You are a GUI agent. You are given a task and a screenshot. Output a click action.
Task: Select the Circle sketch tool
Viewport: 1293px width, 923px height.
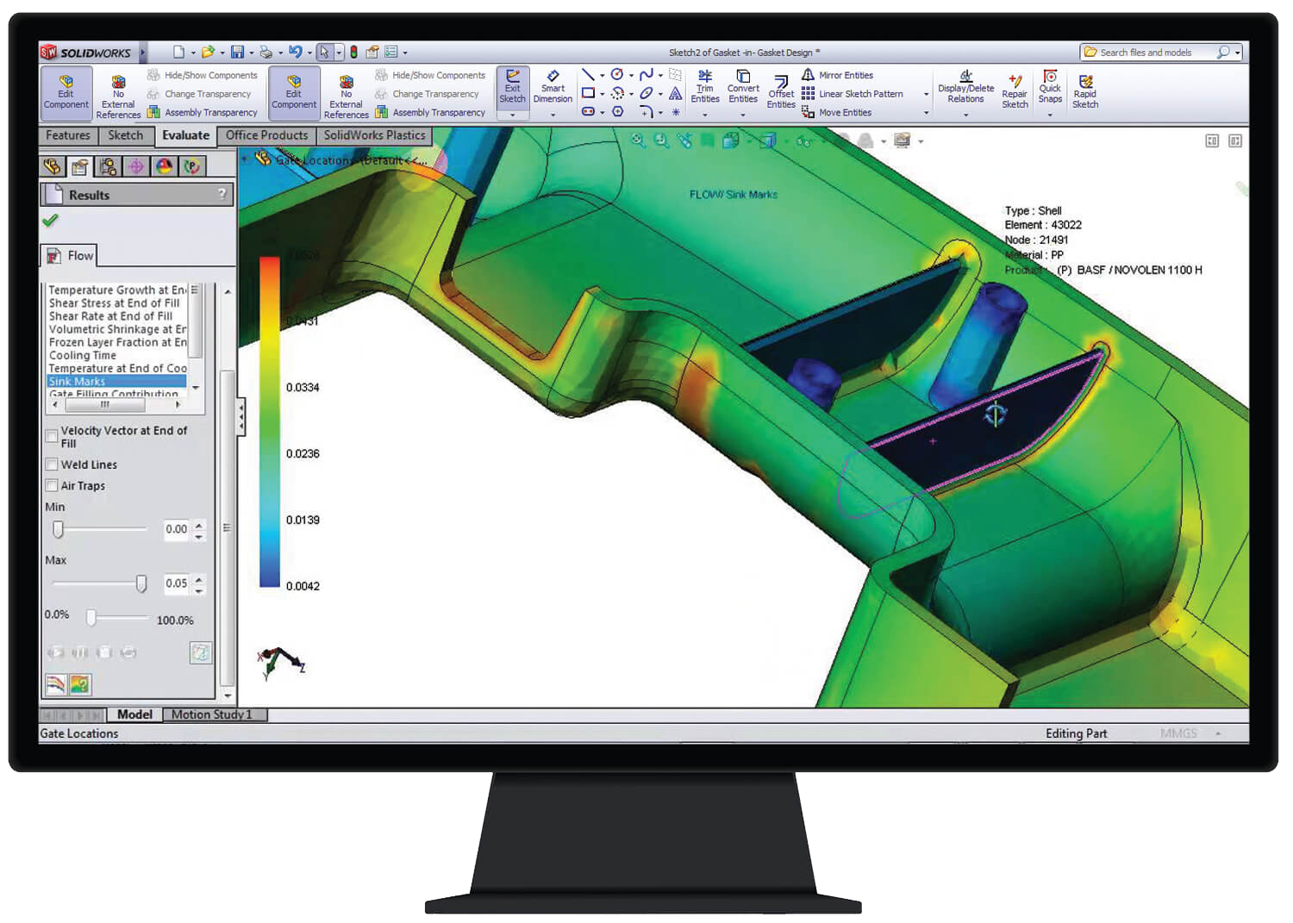[x=617, y=75]
